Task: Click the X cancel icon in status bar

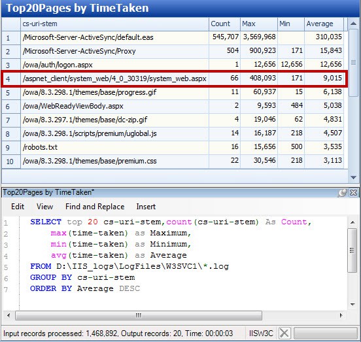Action: (284, 333)
